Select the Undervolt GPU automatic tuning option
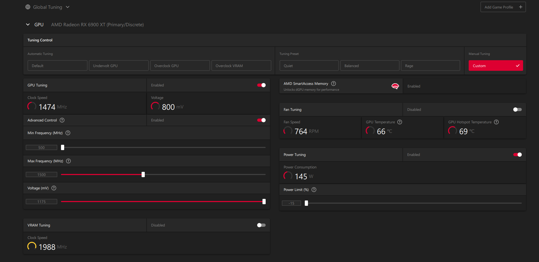 click(119, 66)
